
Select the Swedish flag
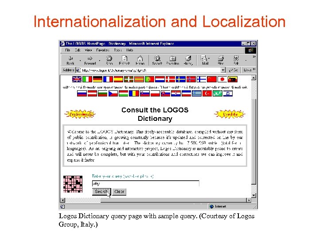click(x=181, y=79)
